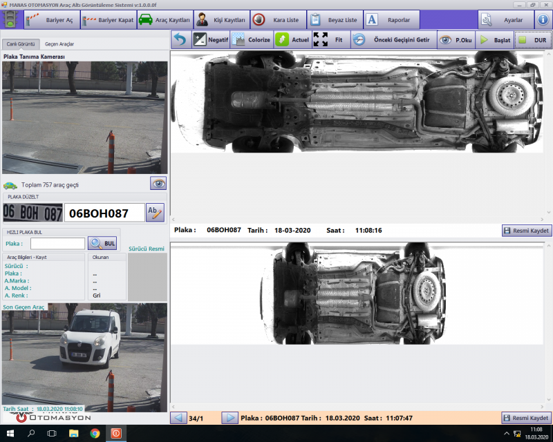Click the blue undo arrow icon
Image resolution: width=553 pixels, height=442 pixels.
point(181,39)
